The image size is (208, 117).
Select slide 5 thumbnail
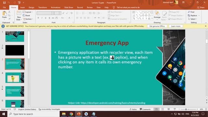[x=15, y=91]
